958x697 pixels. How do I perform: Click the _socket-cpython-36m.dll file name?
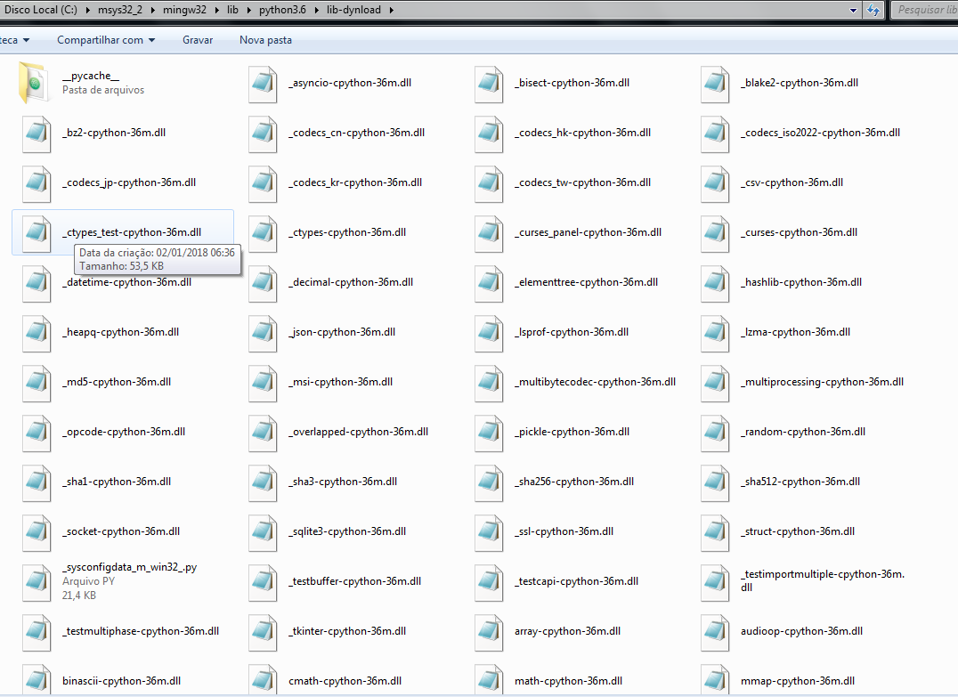(x=121, y=531)
